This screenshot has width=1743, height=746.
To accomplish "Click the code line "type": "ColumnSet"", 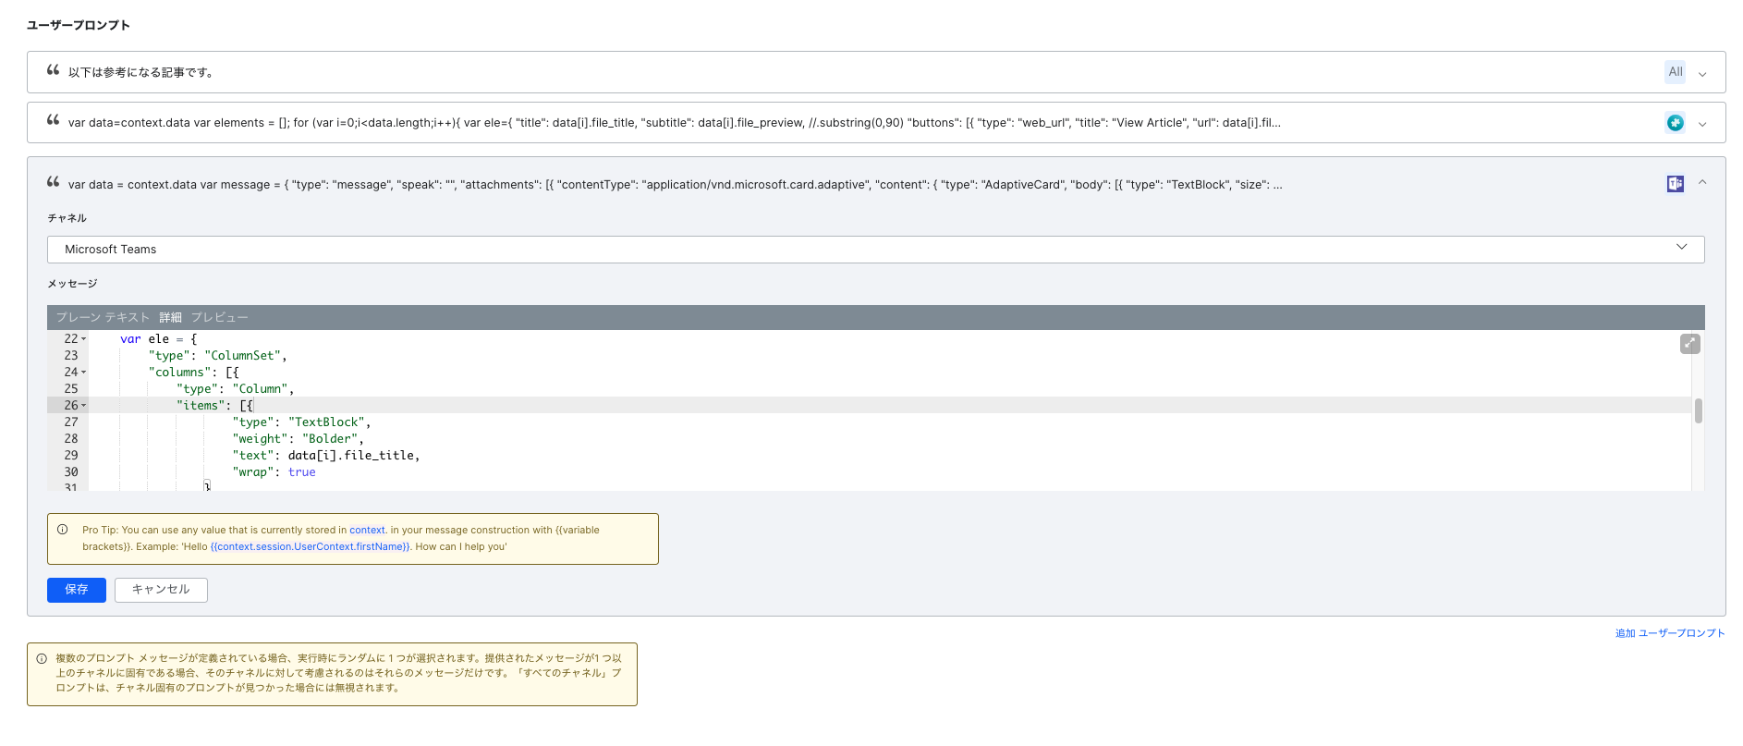I will click(218, 356).
